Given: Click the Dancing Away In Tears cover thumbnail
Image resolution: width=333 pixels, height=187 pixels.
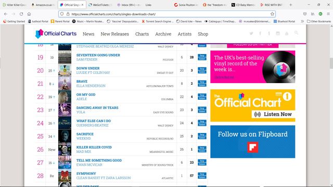Looking at the screenshot, I should (65, 110).
